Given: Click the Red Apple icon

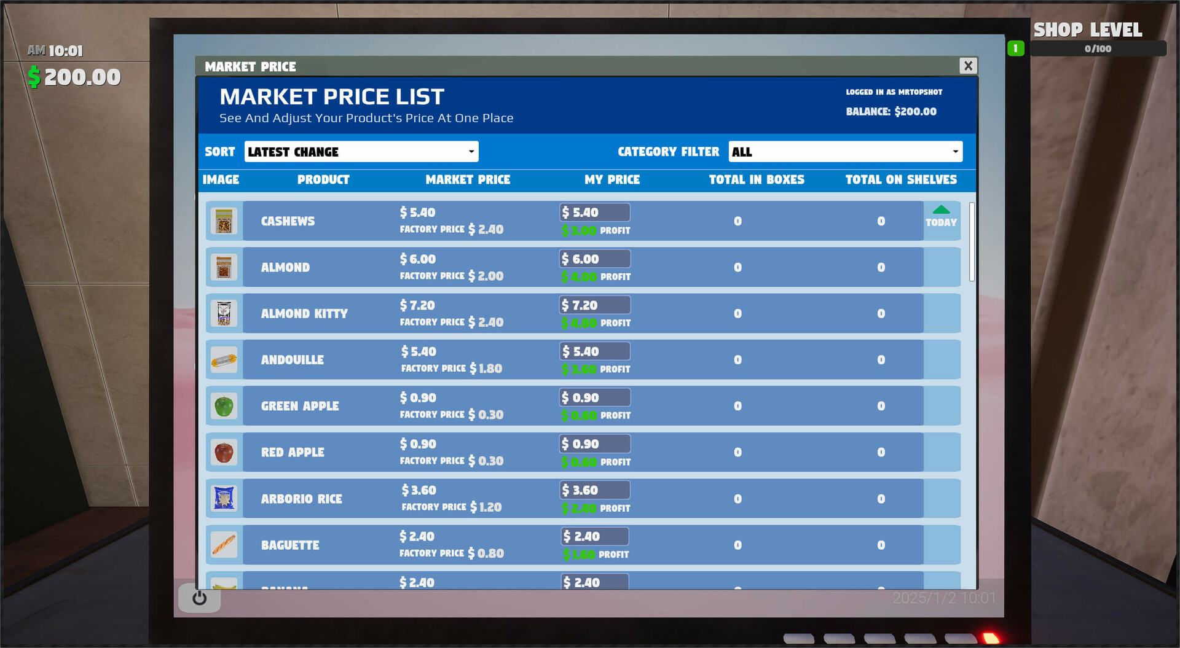Looking at the screenshot, I should [x=224, y=453].
